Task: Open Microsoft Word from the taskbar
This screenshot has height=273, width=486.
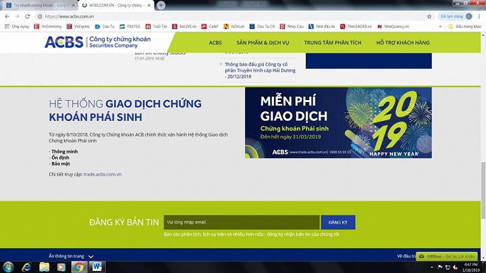Action: (96, 267)
